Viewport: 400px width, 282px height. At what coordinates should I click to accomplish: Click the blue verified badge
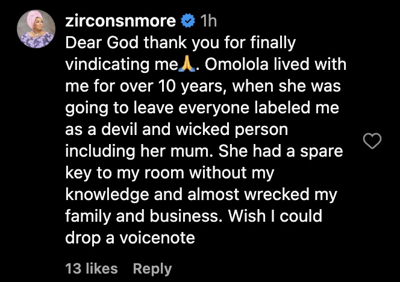(x=187, y=21)
